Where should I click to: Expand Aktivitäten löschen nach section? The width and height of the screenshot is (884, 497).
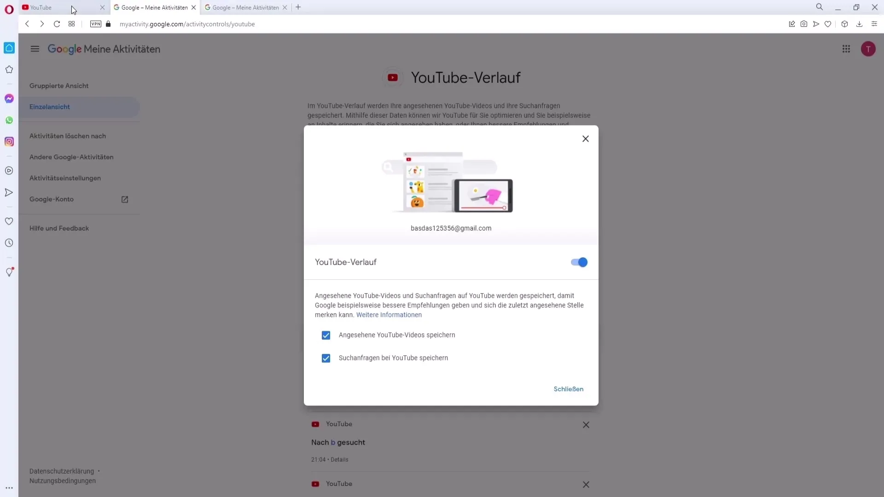[67, 135]
